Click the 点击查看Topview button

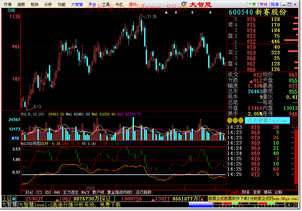(x=267, y=121)
